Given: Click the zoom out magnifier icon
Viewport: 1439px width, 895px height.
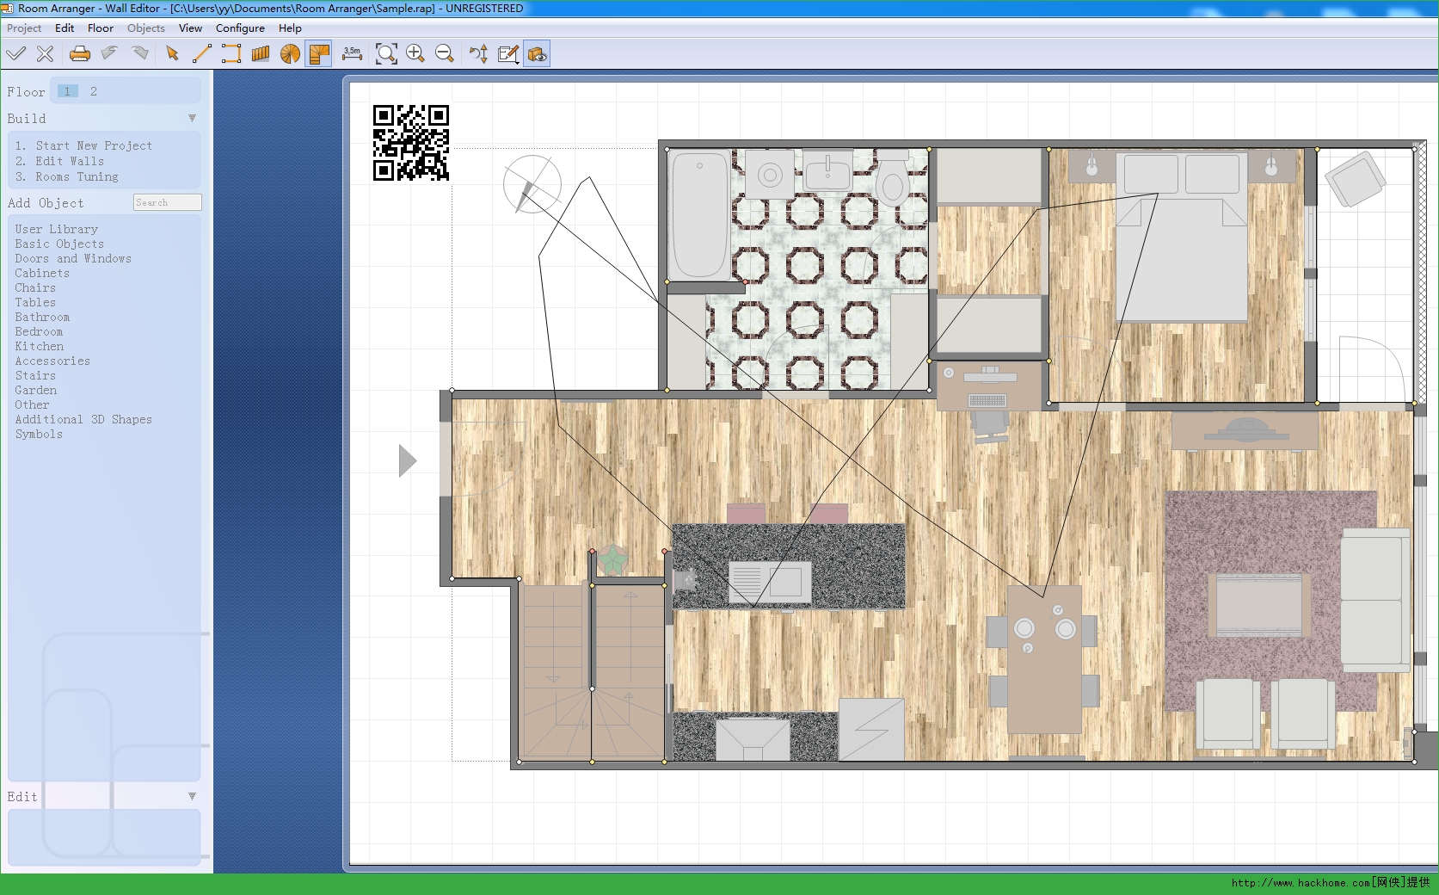Looking at the screenshot, I should pyautogui.click(x=445, y=54).
